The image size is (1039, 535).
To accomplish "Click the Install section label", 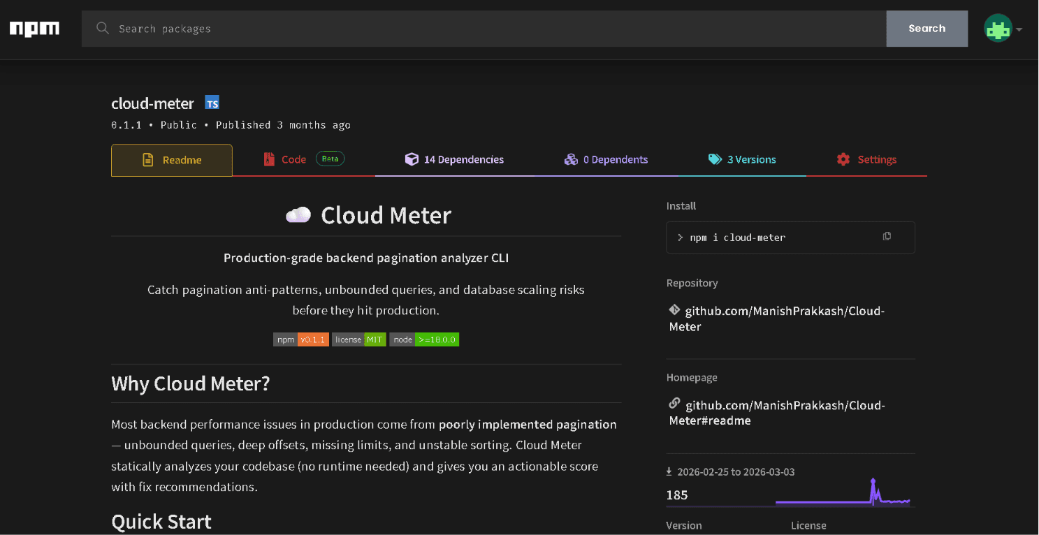I will point(681,206).
